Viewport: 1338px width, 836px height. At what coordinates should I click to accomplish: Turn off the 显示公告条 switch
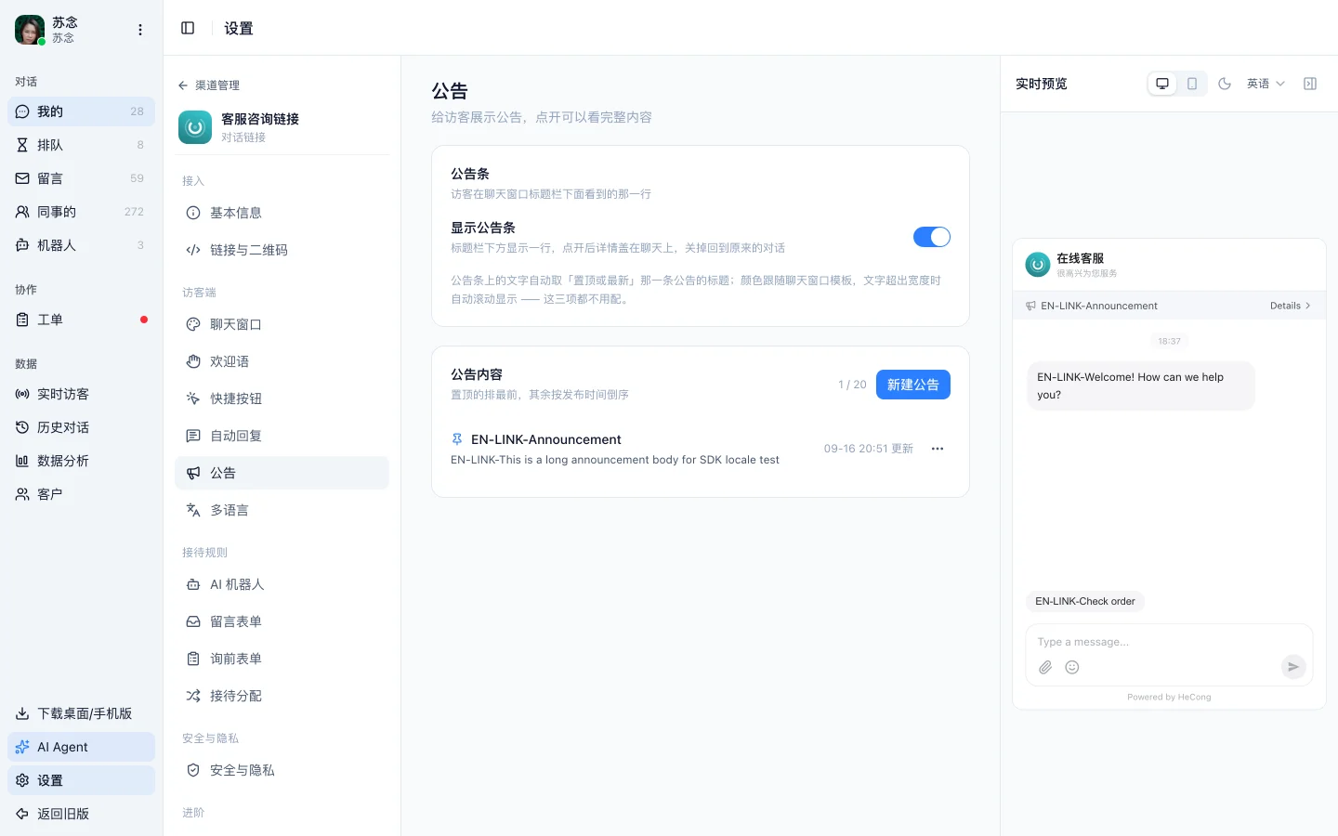[x=932, y=237]
